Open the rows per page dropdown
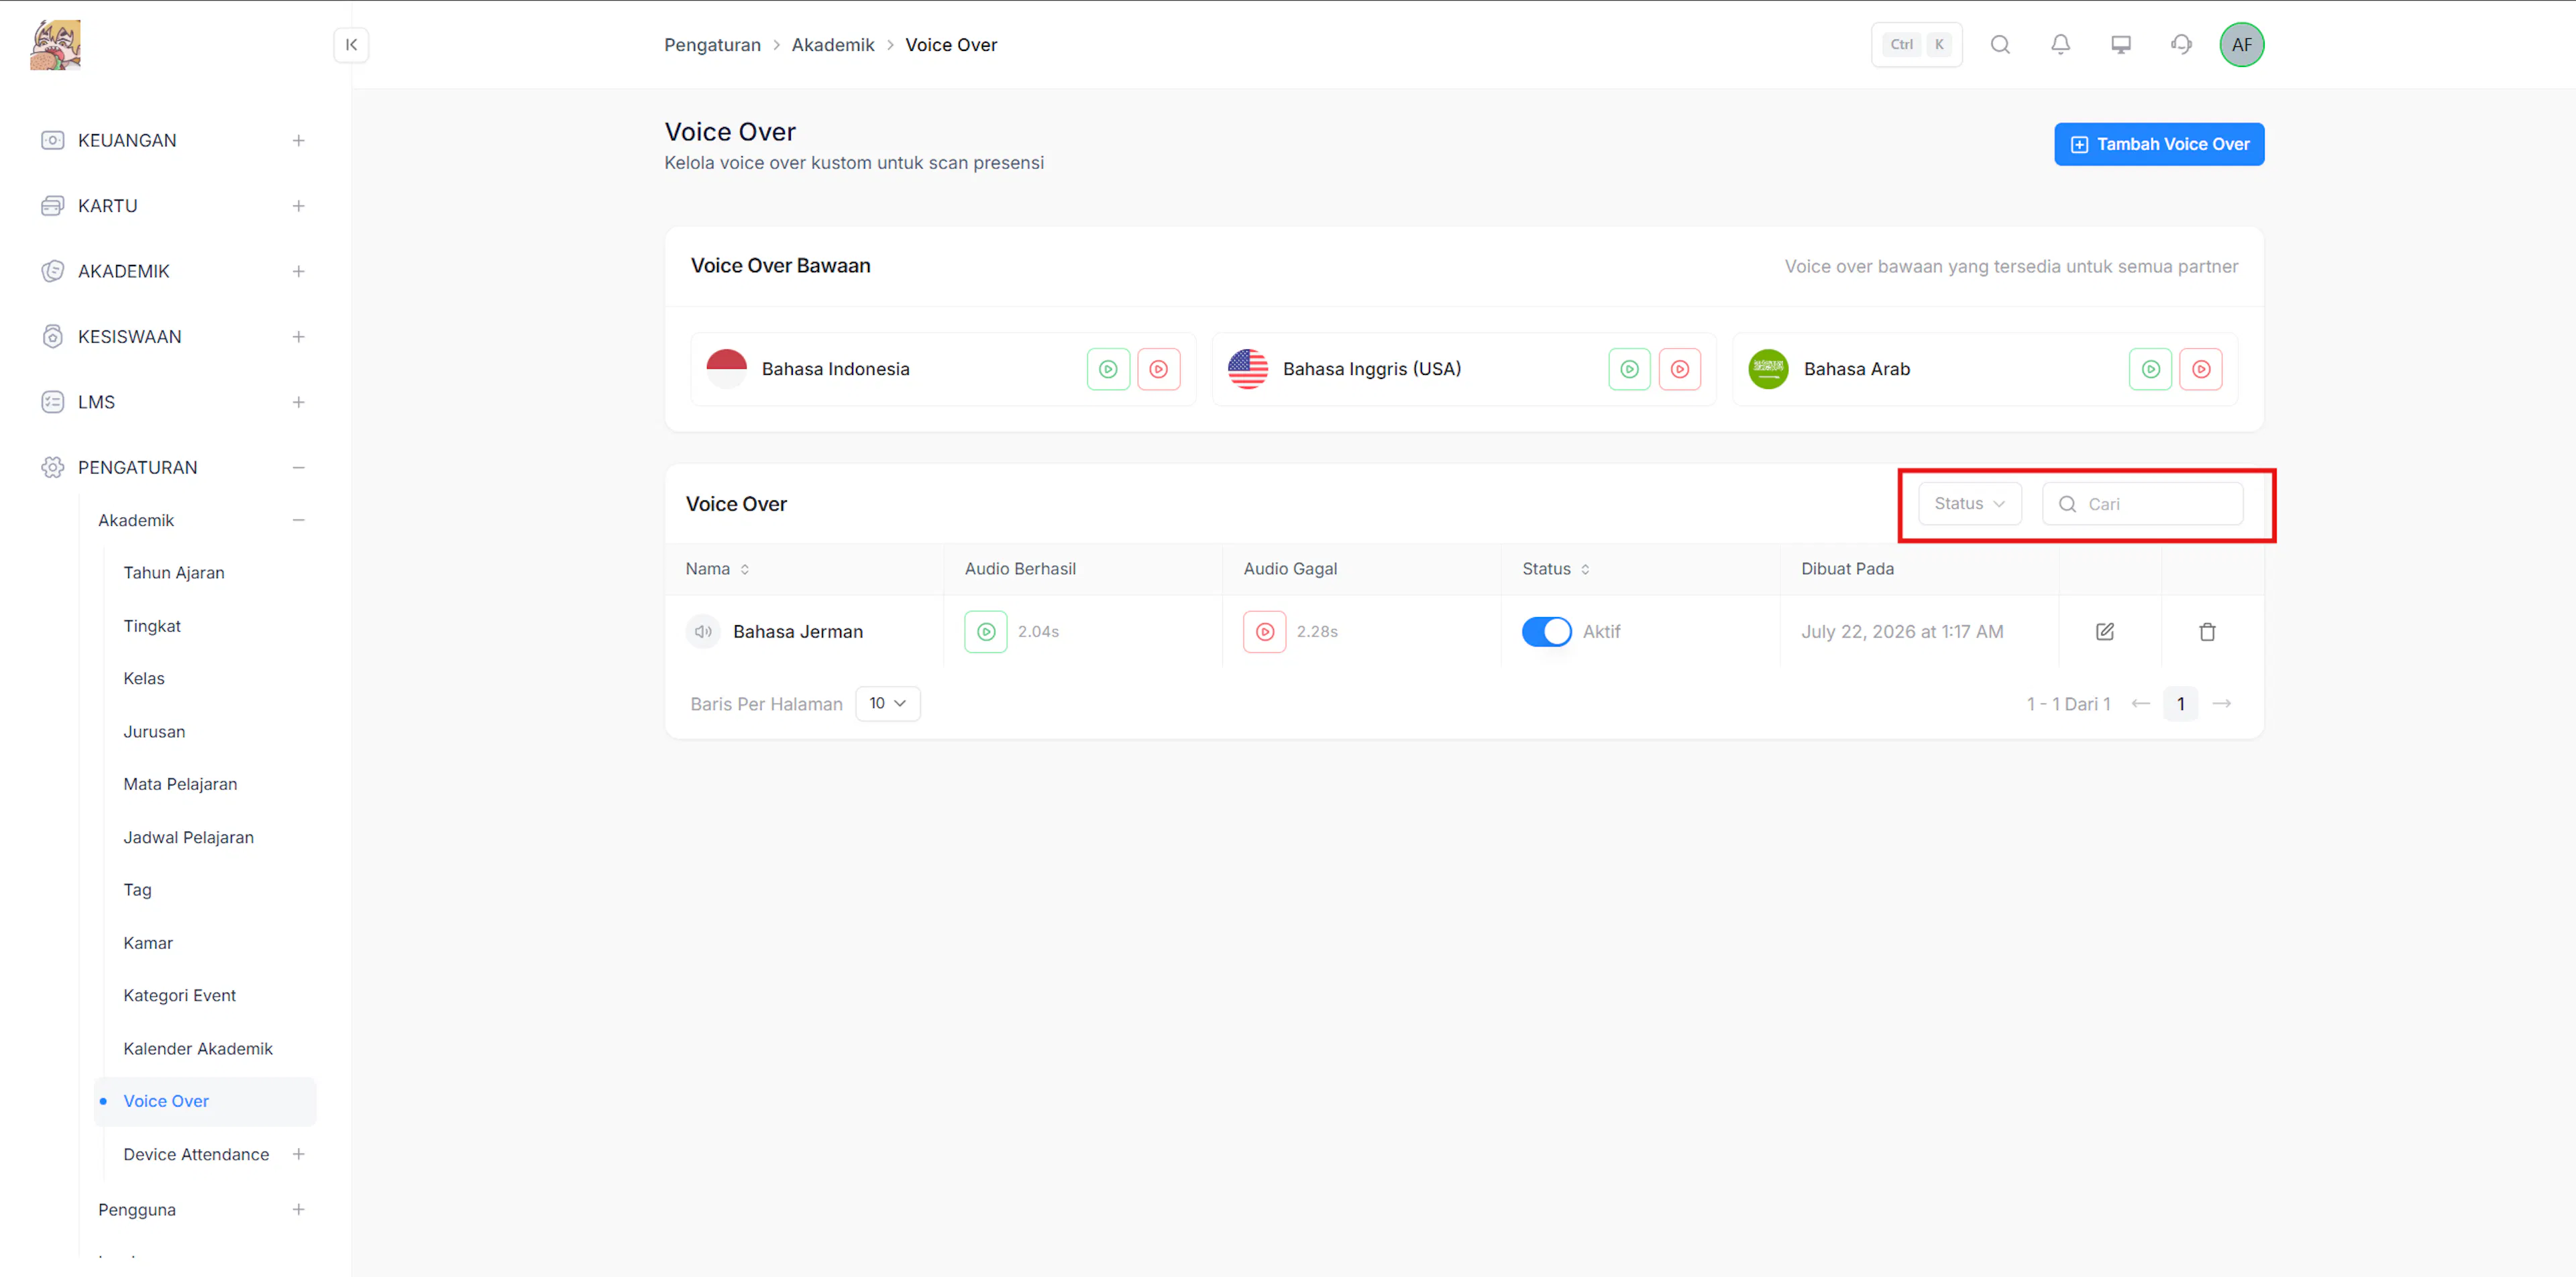This screenshot has width=2576, height=1277. 887,704
